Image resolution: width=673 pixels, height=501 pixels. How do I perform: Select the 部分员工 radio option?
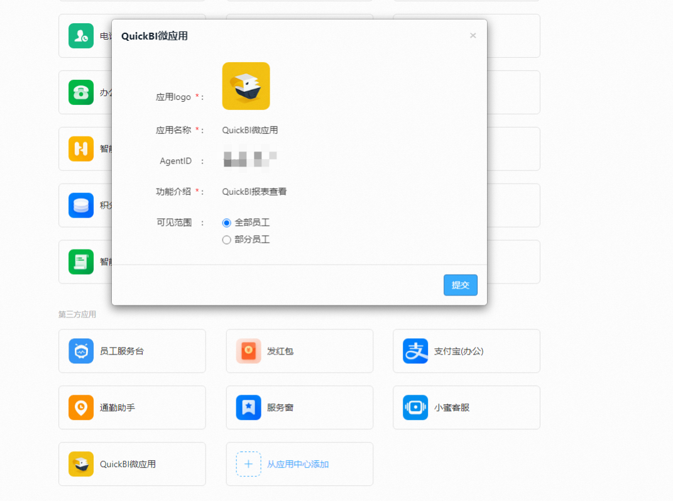coord(227,239)
